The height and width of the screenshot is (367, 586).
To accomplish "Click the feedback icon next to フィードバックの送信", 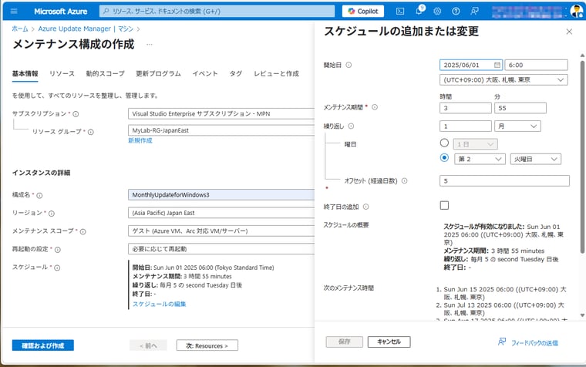I will tap(501, 342).
